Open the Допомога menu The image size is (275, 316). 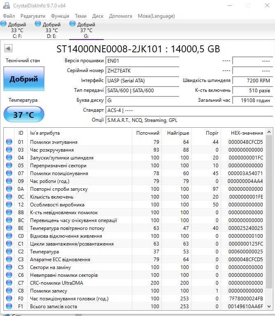pos(120,16)
